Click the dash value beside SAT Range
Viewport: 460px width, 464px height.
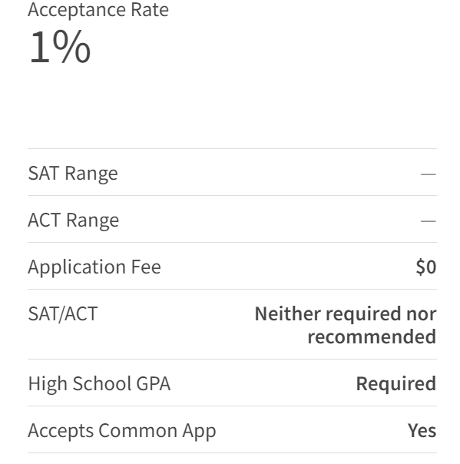click(x=428, y=174)
